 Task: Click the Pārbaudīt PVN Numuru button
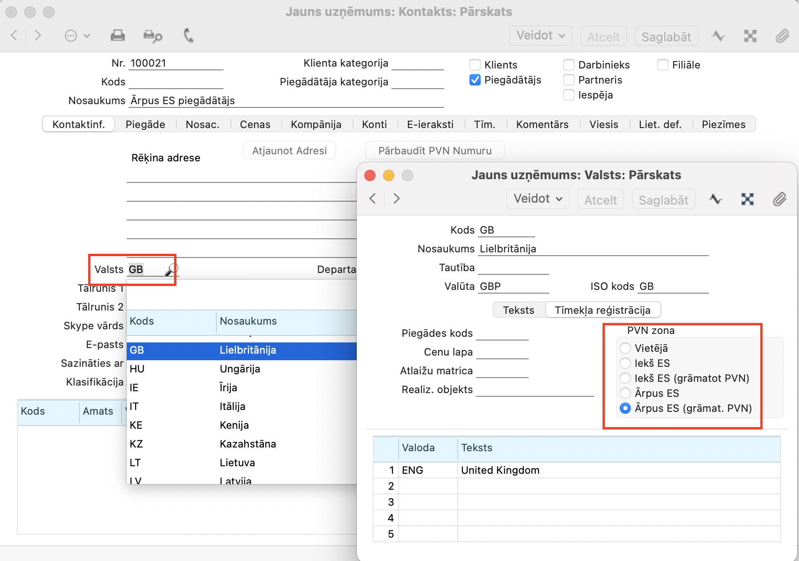pyautogui.click(x=435, y=151)
